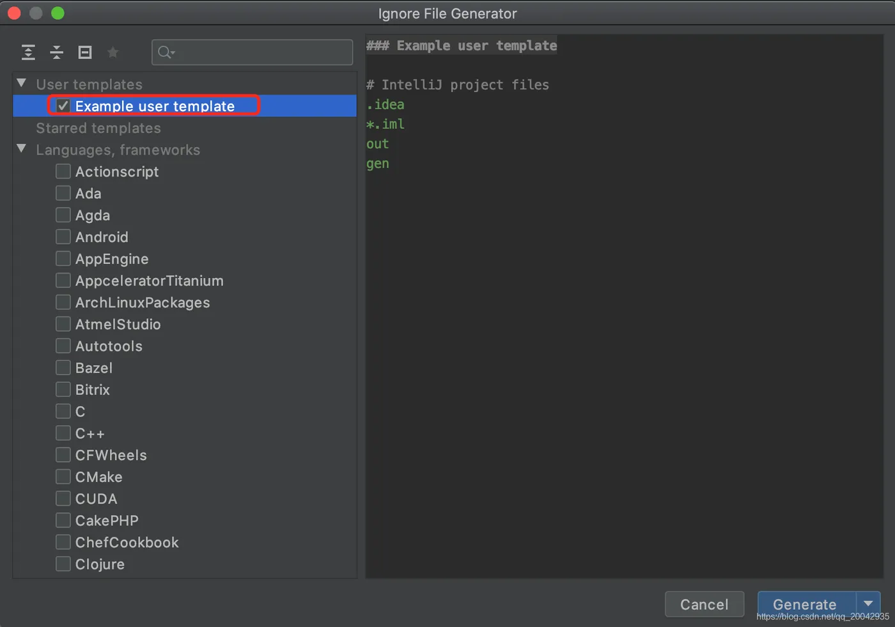Check the C++ template checkbox
This screenshot has width=895, height=627.
(63, 433)
